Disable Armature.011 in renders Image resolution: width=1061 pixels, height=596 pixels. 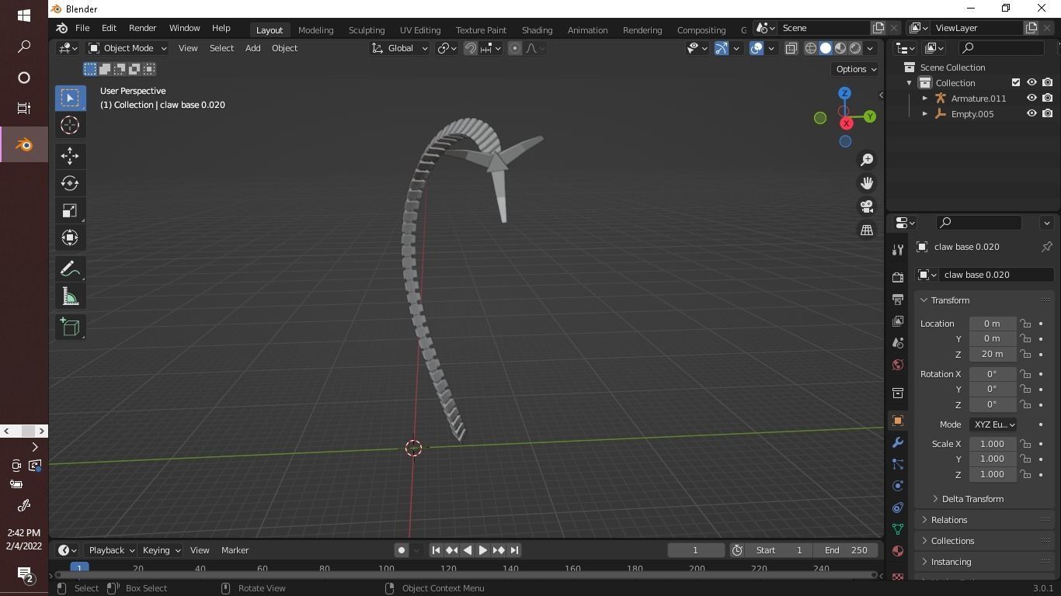1047,99
